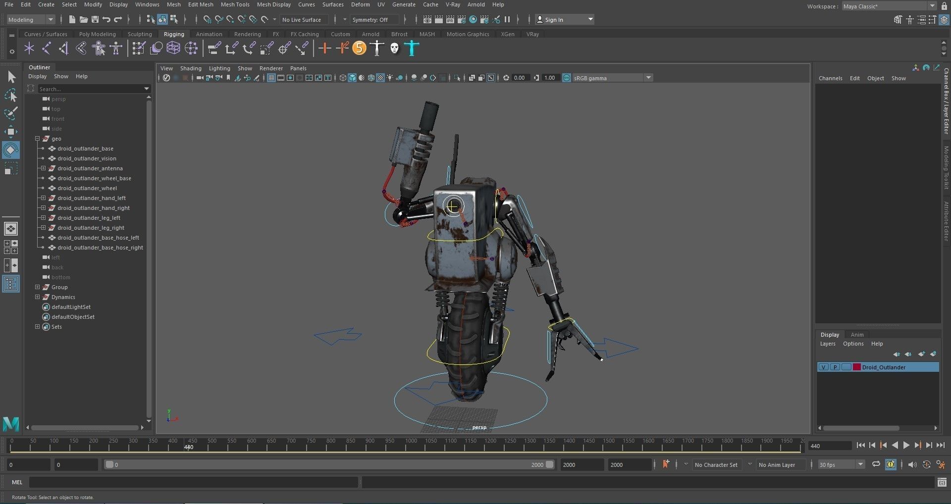Screen dimensions: 951x504
Task: Create a new scene with the toolbar icon
Action: click(x=72, y=19)
